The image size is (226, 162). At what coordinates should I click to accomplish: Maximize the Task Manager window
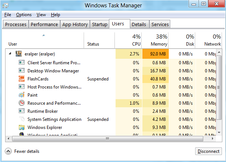point(203,4)
